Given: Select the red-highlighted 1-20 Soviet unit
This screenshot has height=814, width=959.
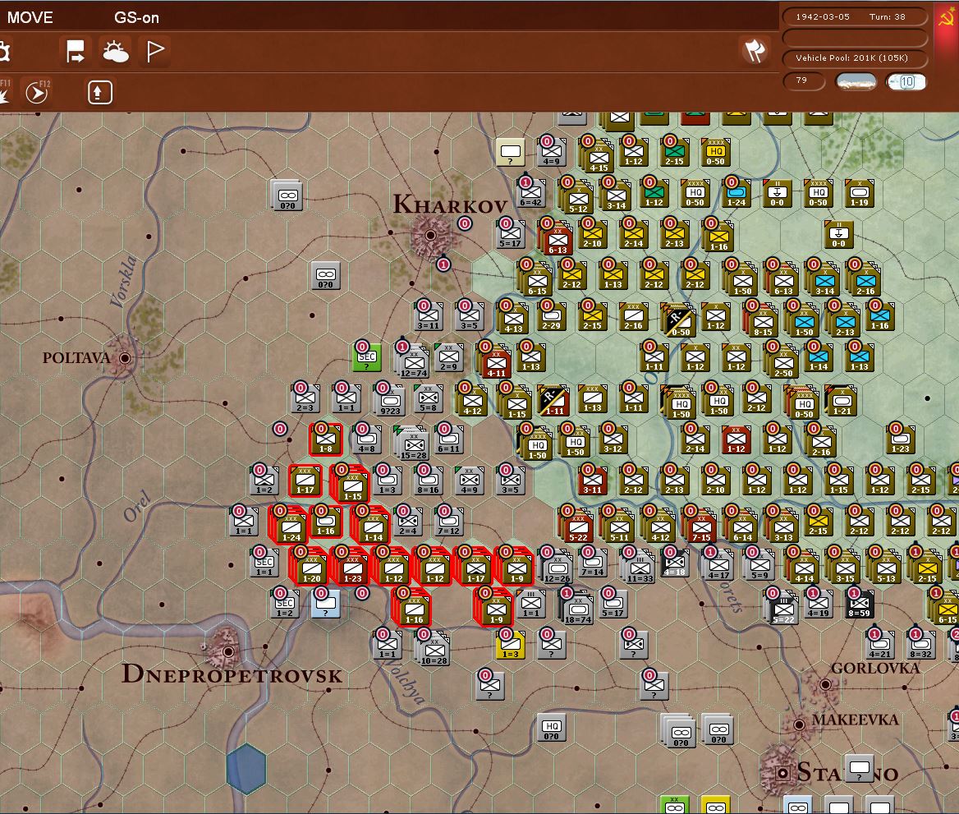Looking at the screenshot, I should click(311, 565).
